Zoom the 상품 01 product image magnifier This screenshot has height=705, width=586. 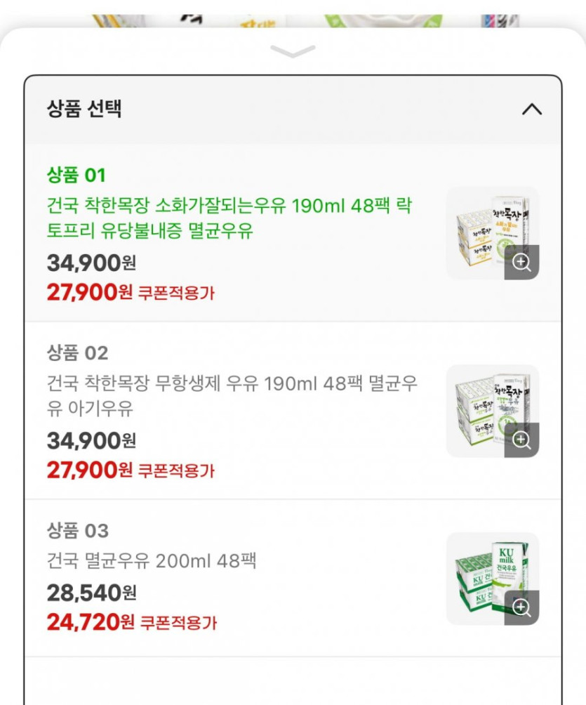point(521,263)
